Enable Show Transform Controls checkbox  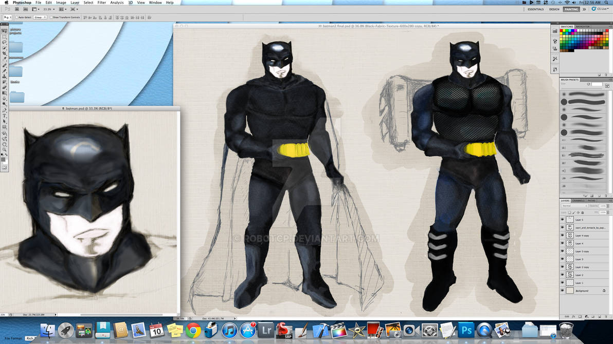tap(51, 17)
